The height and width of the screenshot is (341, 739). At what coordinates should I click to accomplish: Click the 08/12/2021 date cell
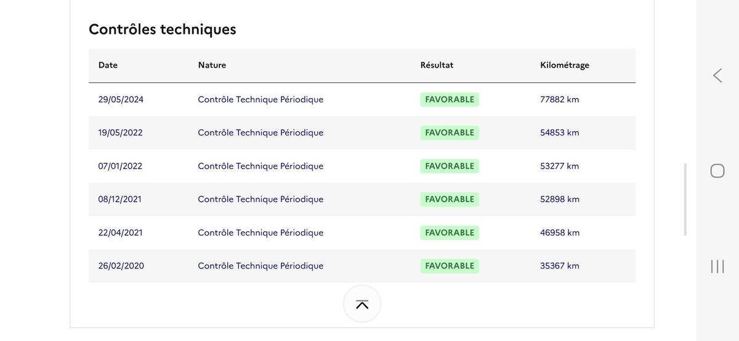(120, 199)
